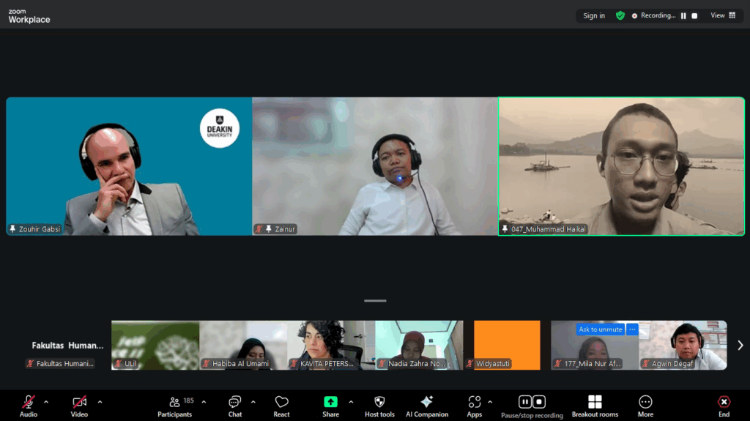Open Breakout rooms
Screen dimensions: 750x421
tap(595, 402)
